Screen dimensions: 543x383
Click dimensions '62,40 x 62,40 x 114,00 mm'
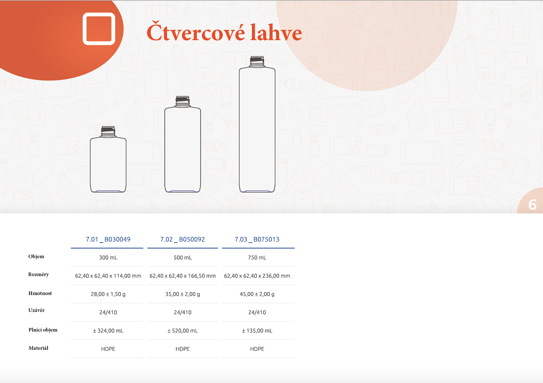point(108,276)
